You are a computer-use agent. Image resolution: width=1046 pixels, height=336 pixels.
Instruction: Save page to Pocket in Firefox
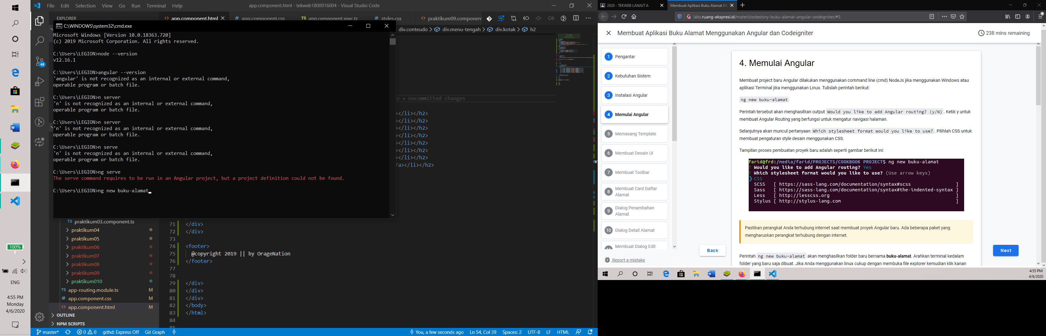click(953, 16)
